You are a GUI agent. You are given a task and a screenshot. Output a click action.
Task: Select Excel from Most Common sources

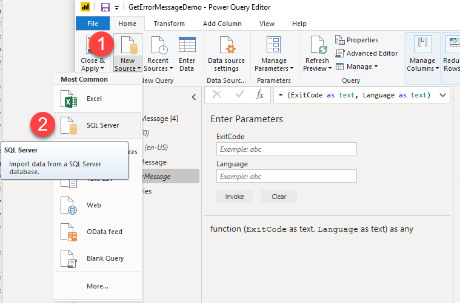tap(98, 99)
